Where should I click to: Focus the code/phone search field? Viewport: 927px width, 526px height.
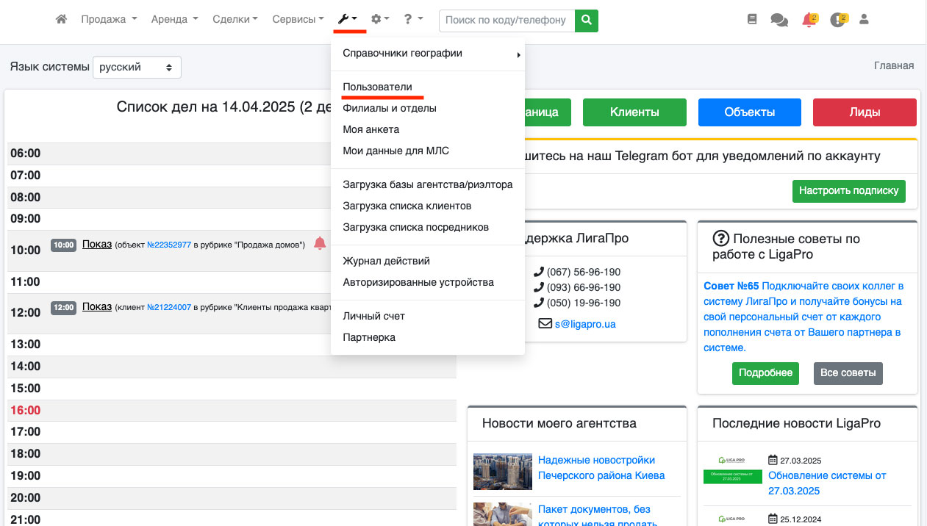click(507, 21)
